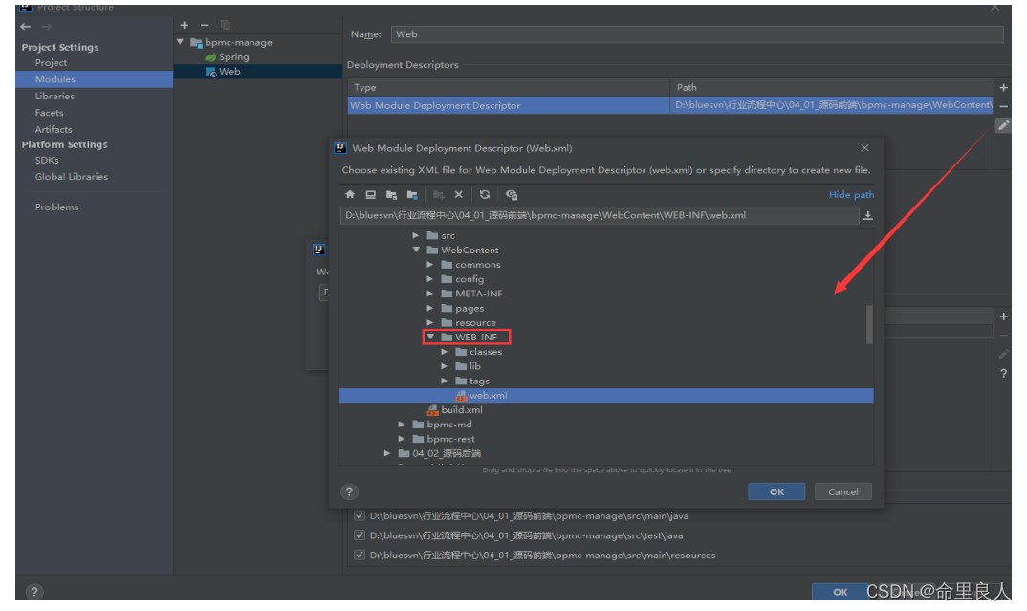Go to the Home directory in file chooser
Image resolution: width=1027 pixels, height=611 pixels.
tap(350, 194)
